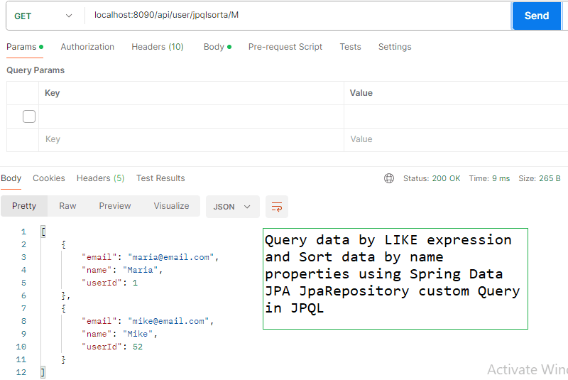Open the GET method dropdown

tap(44, 16)
